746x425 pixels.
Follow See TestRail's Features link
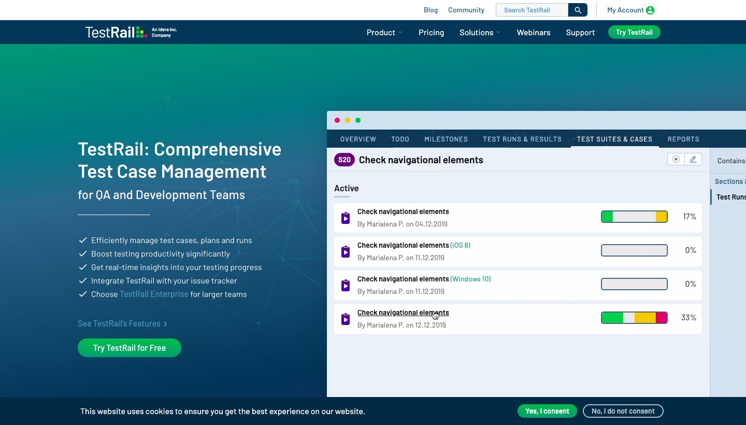click(122, 323)
